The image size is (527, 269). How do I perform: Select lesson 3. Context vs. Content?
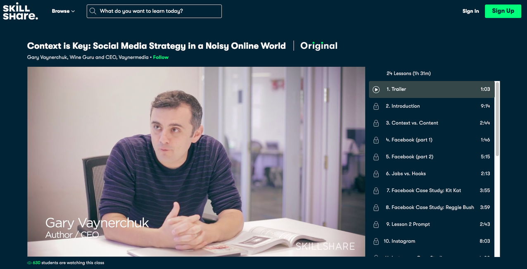click(x=432, y=123)
